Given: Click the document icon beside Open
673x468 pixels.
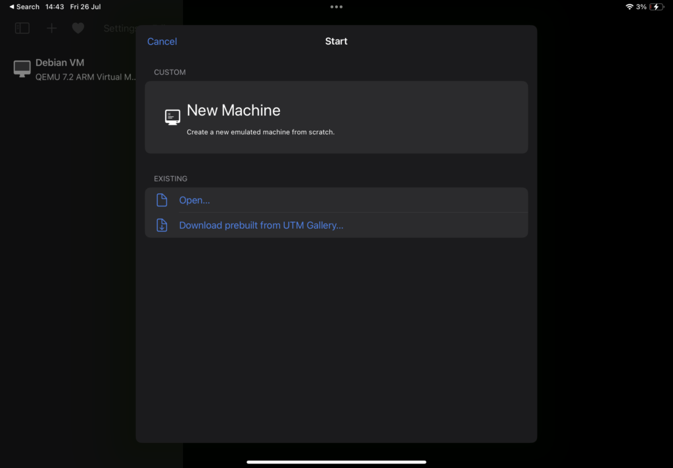Looking at the screenshot, I should pyautogui.click(x=162, y=200).
